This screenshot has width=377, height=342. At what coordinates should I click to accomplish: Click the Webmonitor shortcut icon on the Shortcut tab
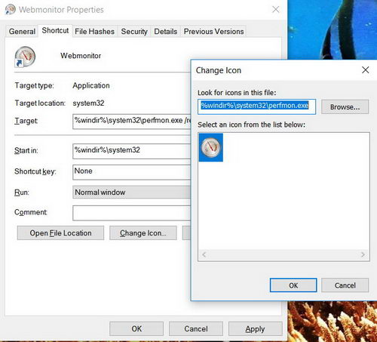tap(25, 57)
